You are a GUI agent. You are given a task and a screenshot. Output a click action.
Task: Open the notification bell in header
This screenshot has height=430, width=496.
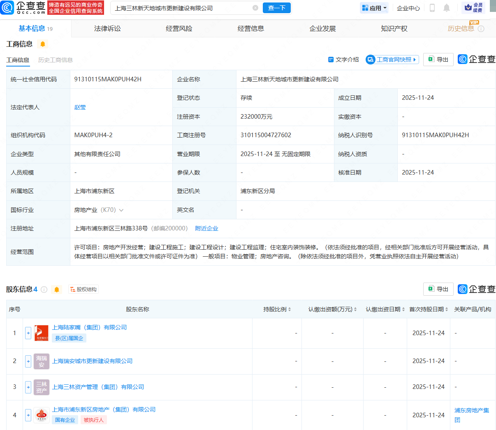[x=447, y=8]
